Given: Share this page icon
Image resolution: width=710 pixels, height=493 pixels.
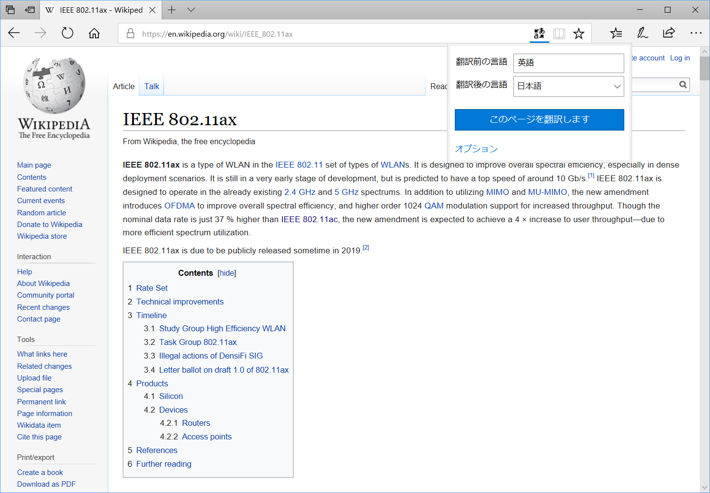Looking at the screenshot, I should [x=669, y=33].
